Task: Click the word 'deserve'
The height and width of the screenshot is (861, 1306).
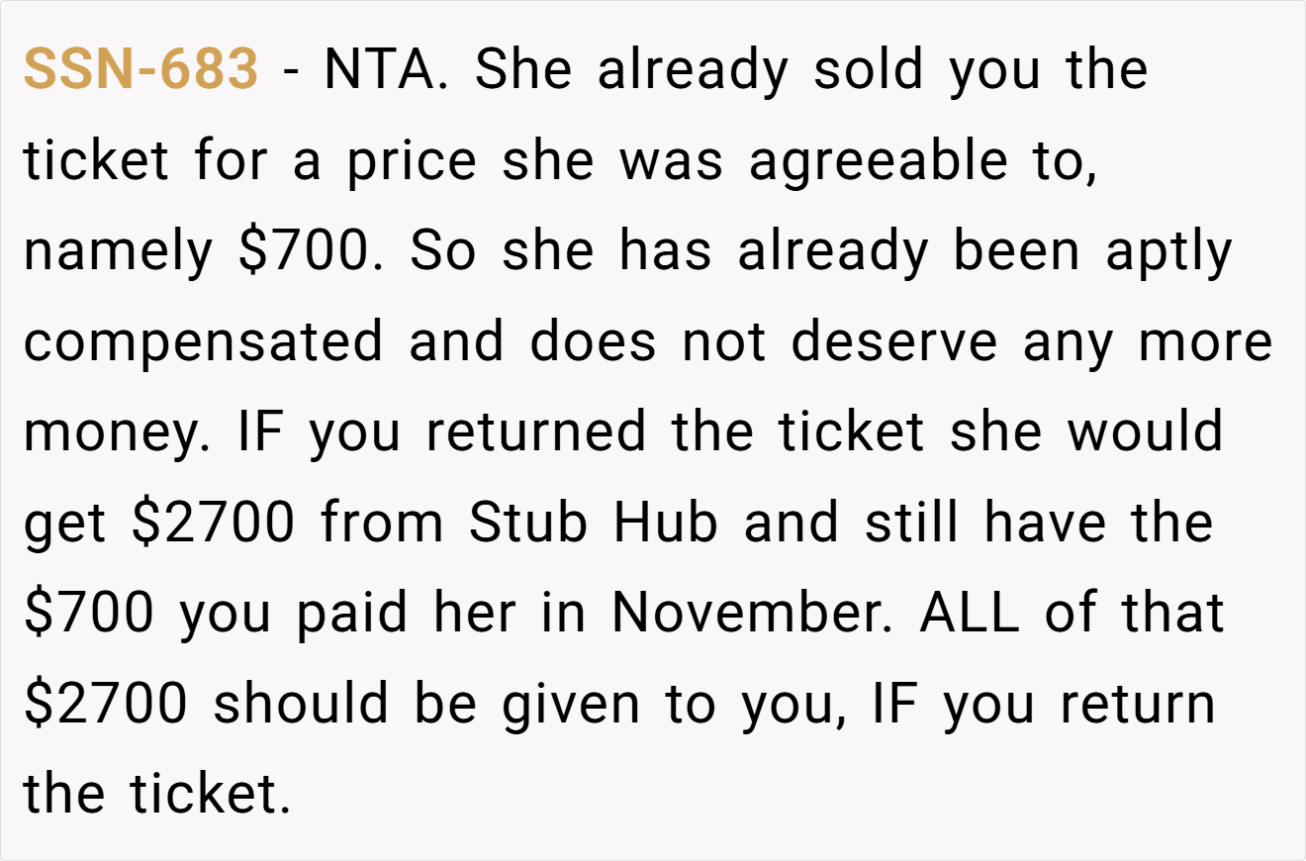Action: [894, 341]
